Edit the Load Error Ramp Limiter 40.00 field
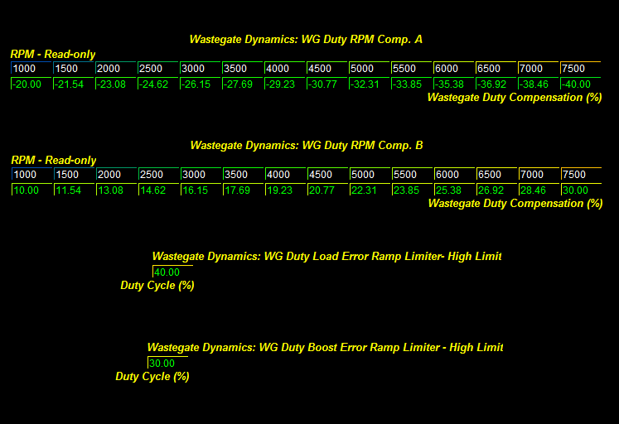Viewport: 619px width, 424px height. (x=172, y=272)
